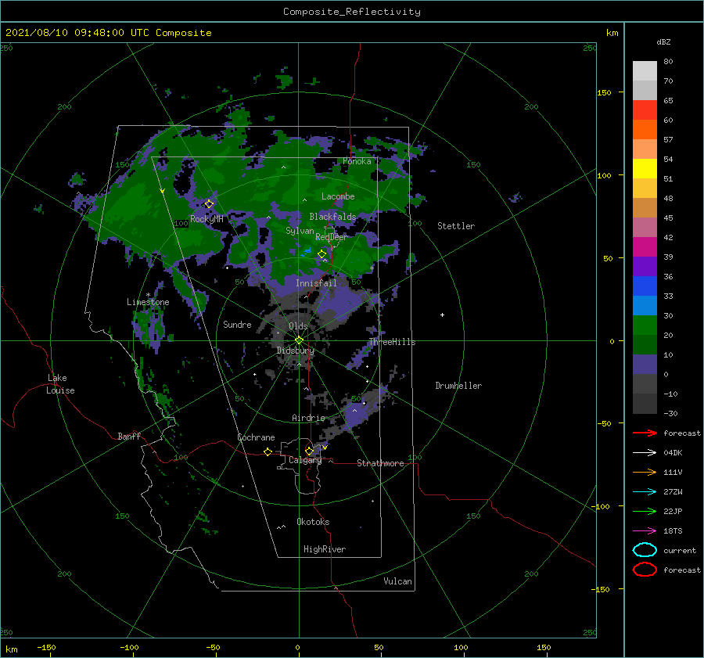The image size is (704, 658).
Task: Pick the blue 36 dBZ color swatch
Action: 645,286
